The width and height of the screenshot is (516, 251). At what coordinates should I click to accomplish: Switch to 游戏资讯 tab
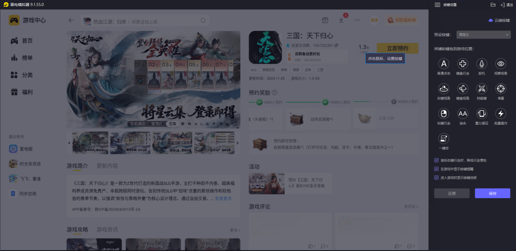107,229
